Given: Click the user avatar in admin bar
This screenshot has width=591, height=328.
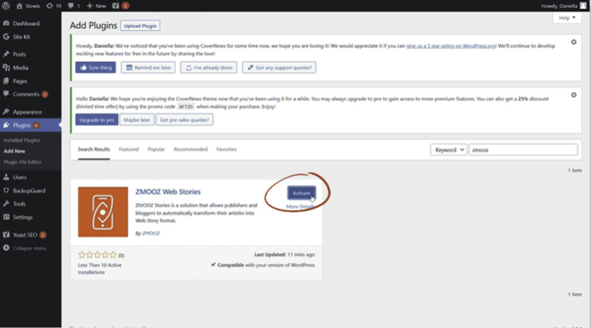Looking at the screenshot, I should (583, 6).
